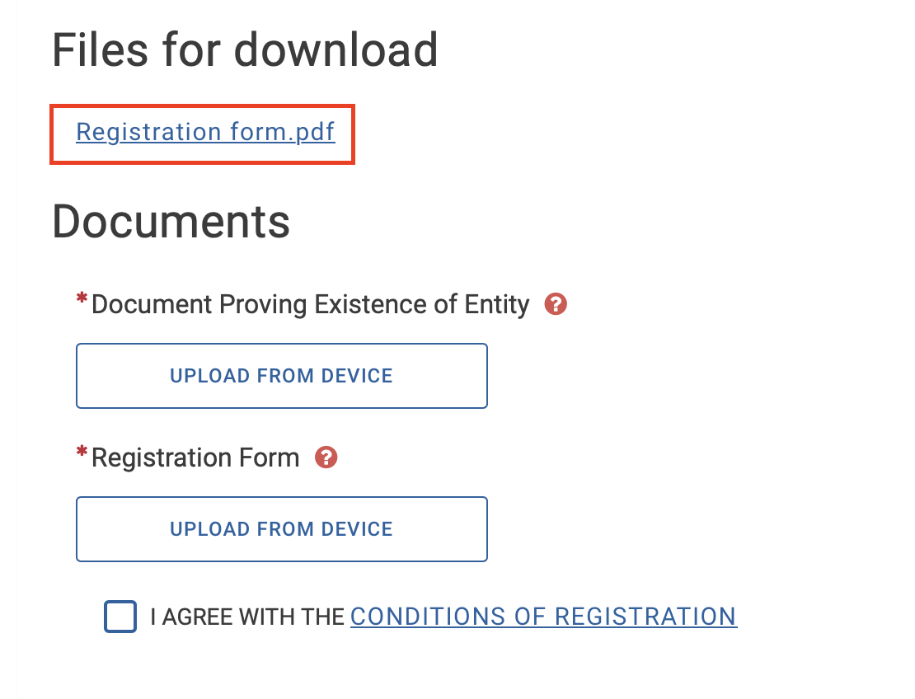Click help icon beside Document Proving Existence of Entity
This screenshot has height=699, width=915.
(556, 305)
